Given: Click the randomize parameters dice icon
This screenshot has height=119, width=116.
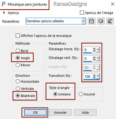Looking at the screenshot, I should 101,21.
